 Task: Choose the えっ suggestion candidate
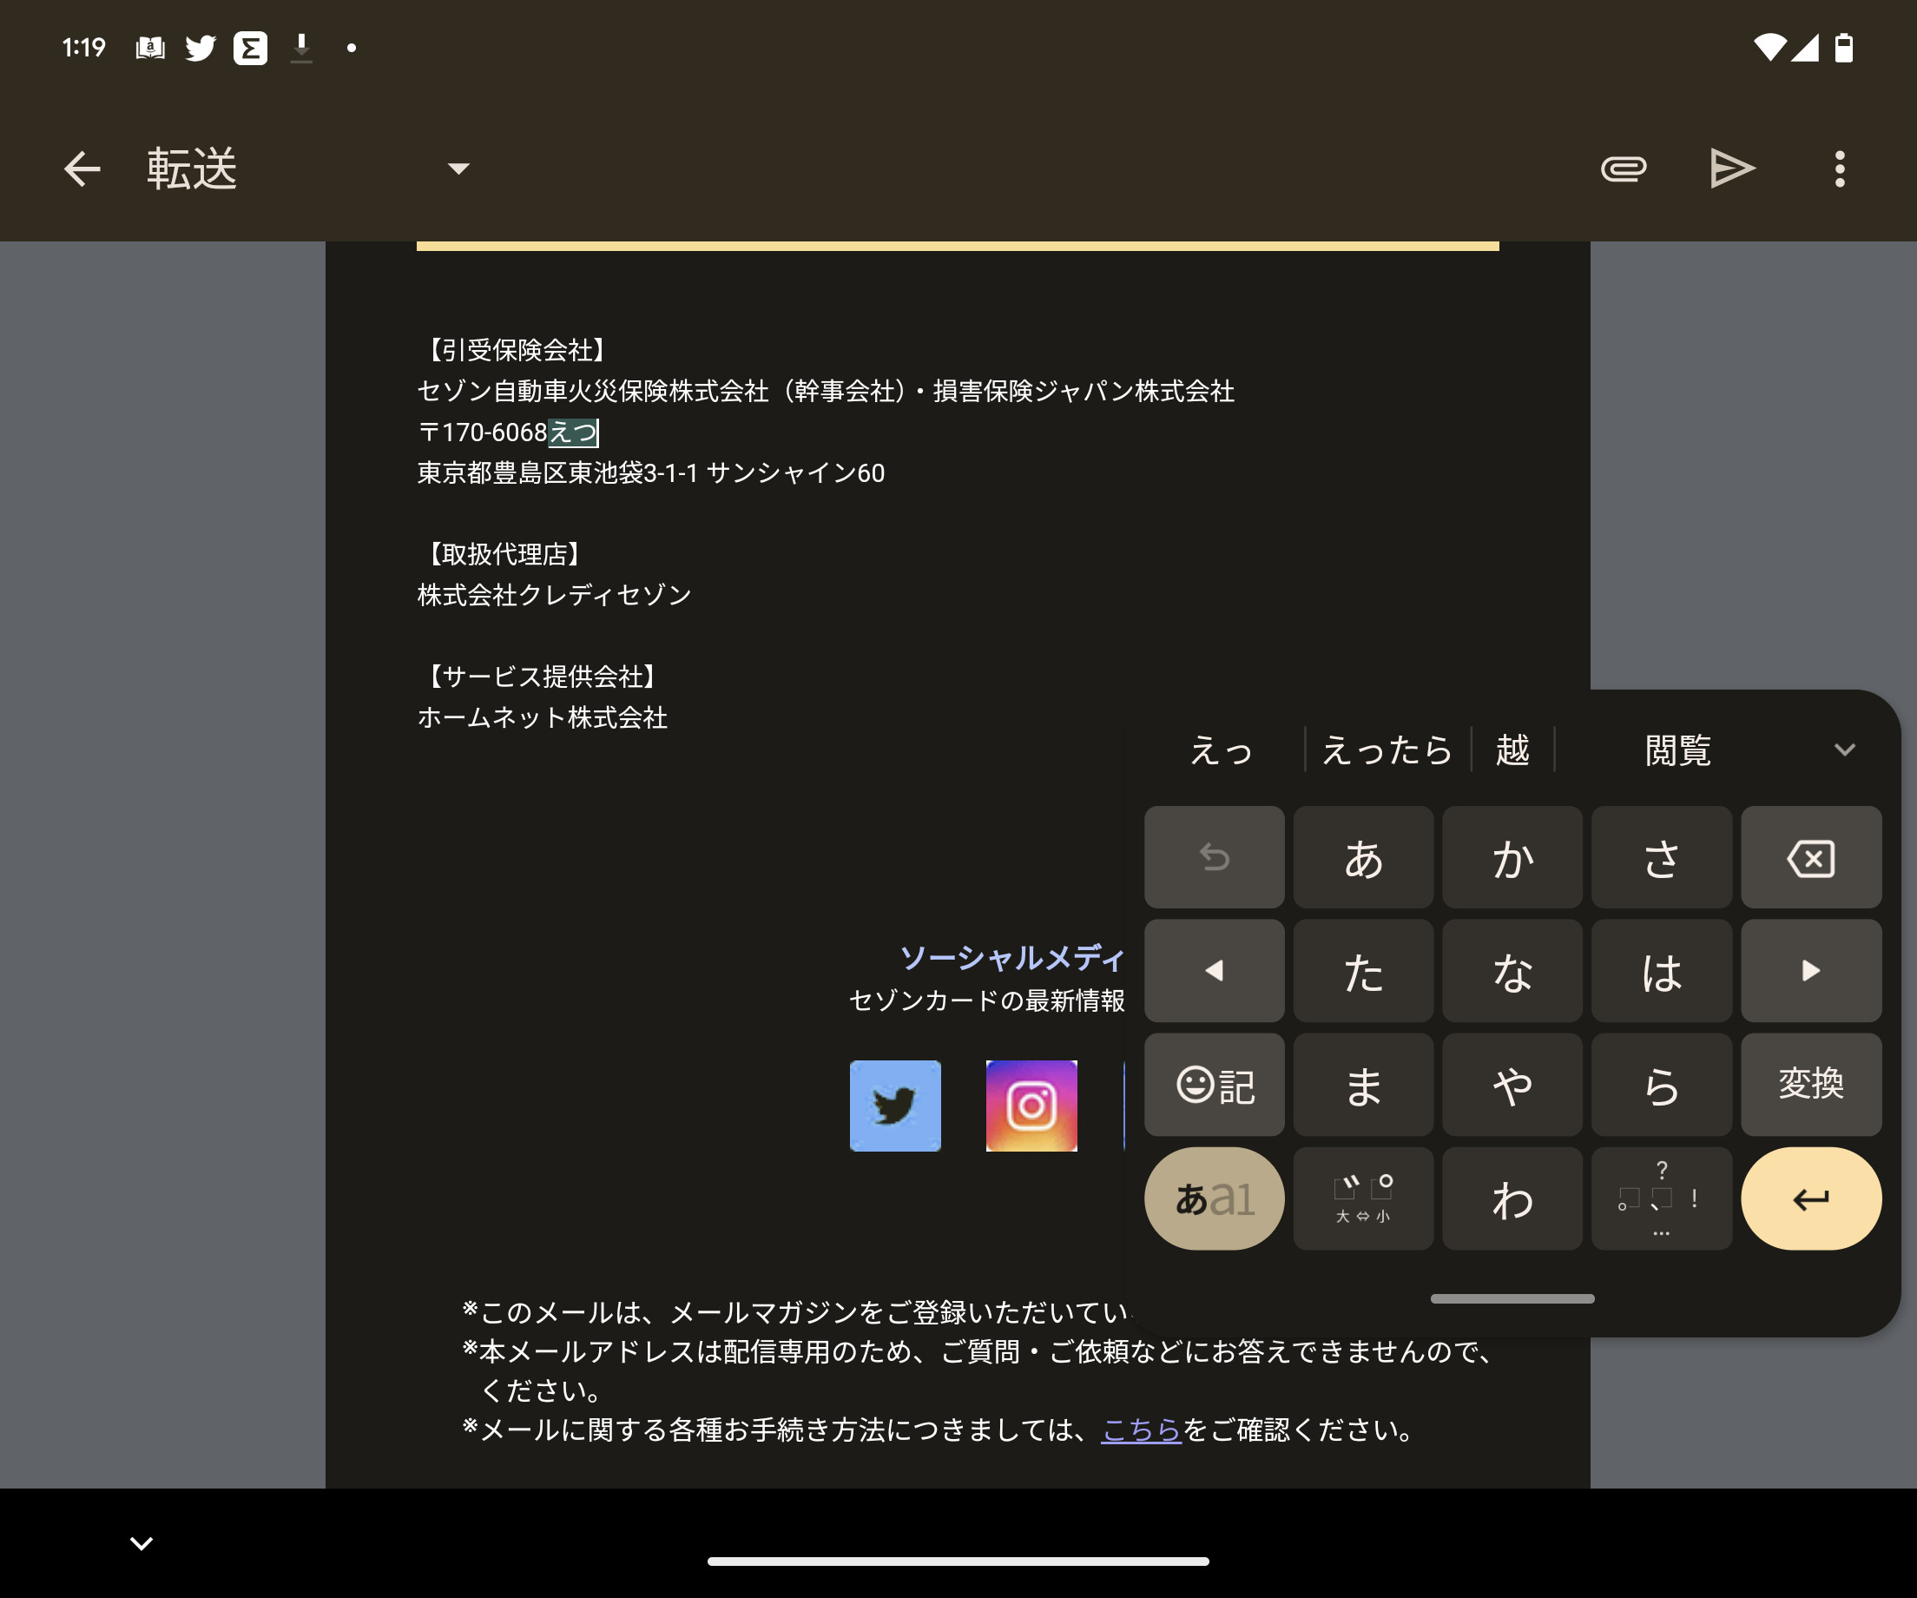[x=1222, y=750]
